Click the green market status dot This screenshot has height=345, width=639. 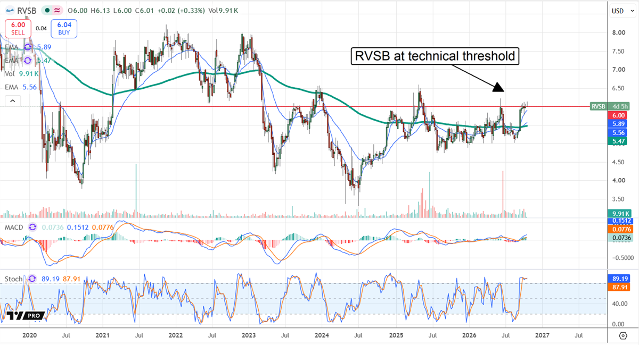click(46, 11)
